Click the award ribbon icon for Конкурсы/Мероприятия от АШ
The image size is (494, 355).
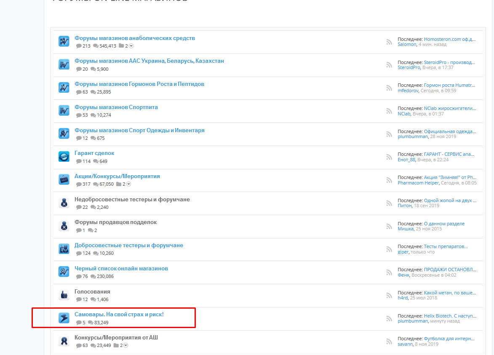pos(64,341)
